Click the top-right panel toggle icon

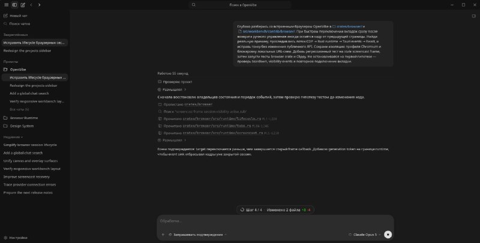coord(473,16)
